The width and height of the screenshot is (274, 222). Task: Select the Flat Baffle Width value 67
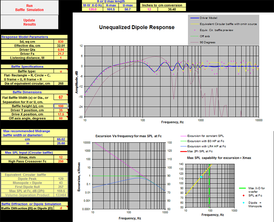click(x=61, y=97)
